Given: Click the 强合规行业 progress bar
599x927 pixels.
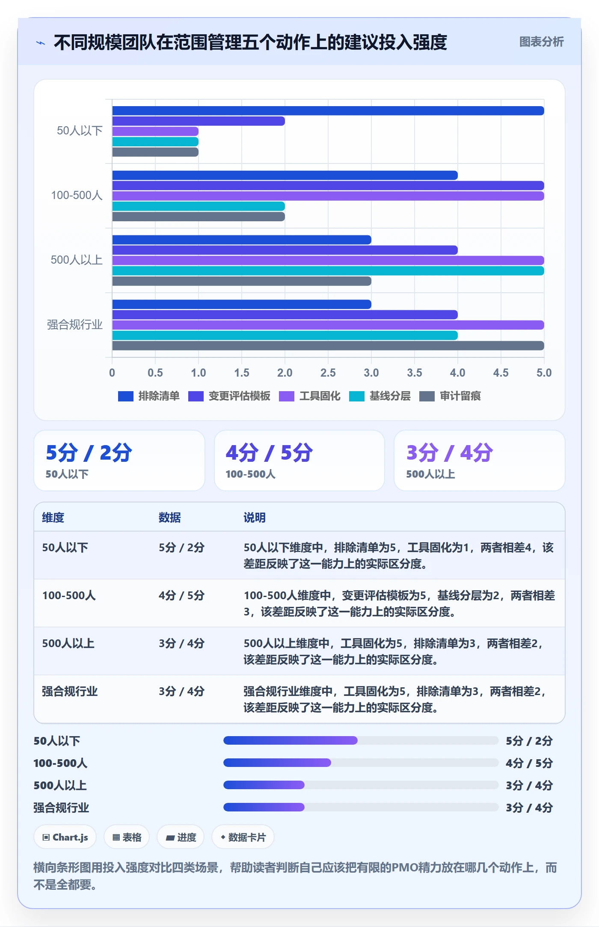Looking at the screenshot, I should point(361,807).
